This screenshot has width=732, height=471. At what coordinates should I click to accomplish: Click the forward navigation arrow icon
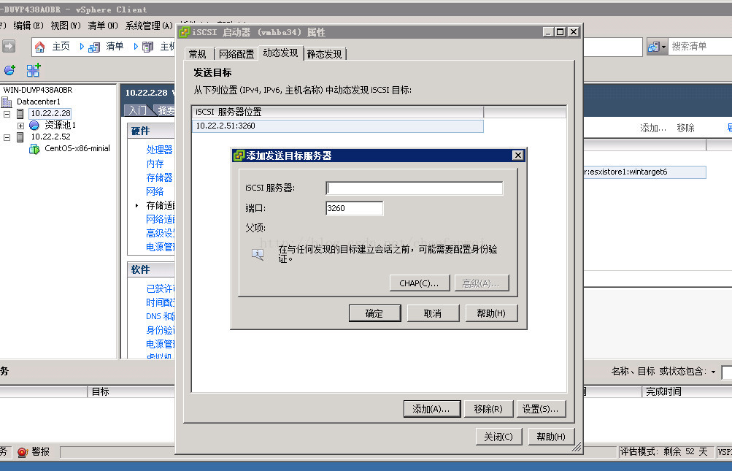[x=9, y=46]
